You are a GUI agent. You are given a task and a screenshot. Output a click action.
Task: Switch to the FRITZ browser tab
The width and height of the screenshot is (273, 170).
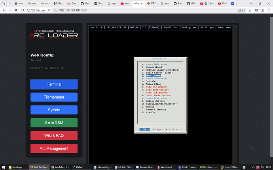(152, 4)
